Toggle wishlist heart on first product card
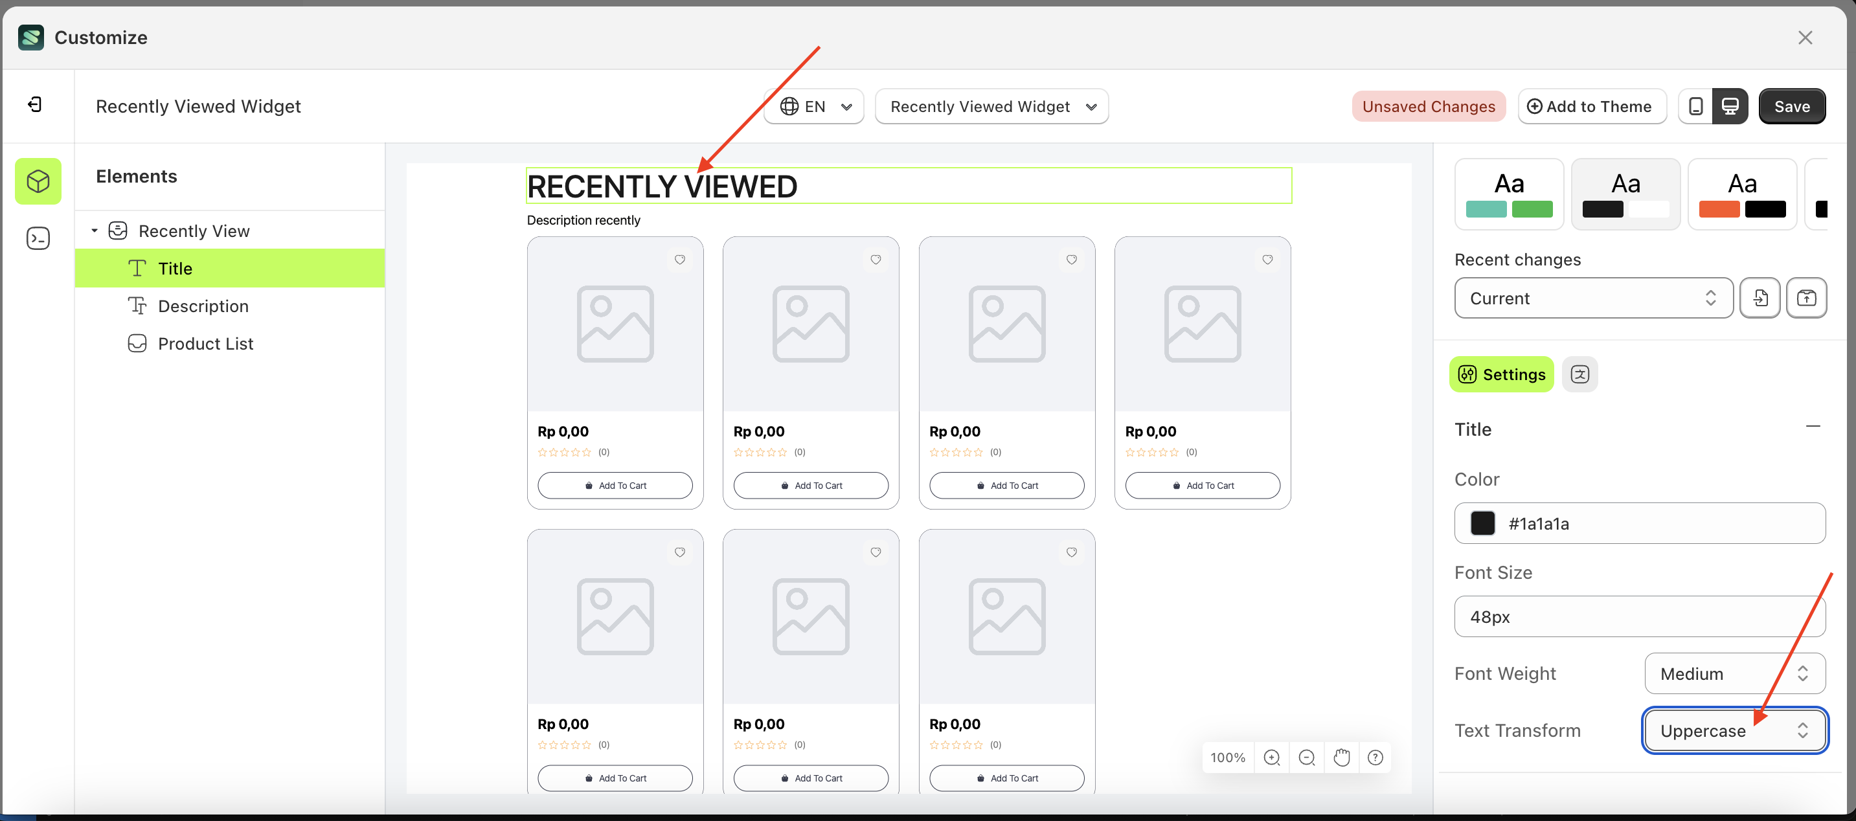The image size is (1856, 821). (679, 259)
